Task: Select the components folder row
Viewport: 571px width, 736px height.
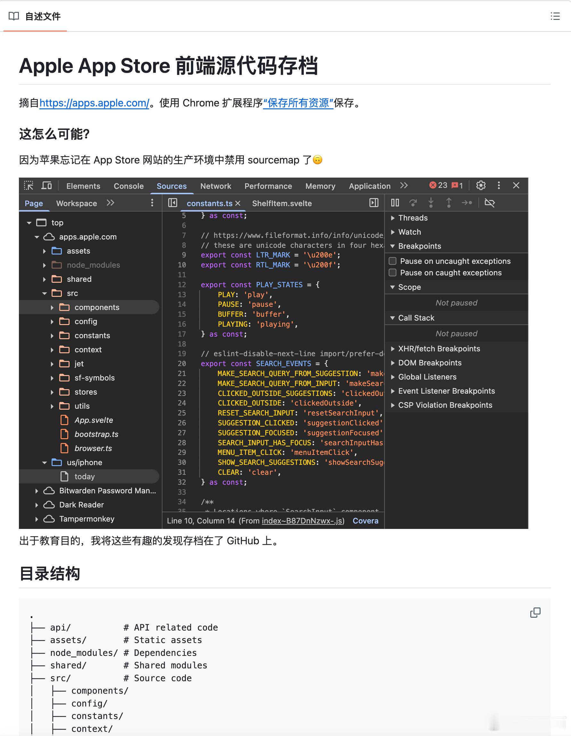Action: tap(89, 307)
